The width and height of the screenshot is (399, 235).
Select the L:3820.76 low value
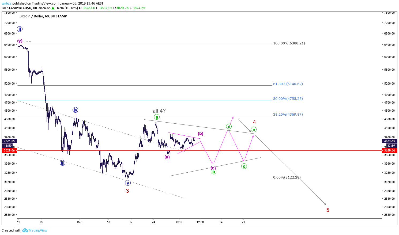click(x=121, y=8)
